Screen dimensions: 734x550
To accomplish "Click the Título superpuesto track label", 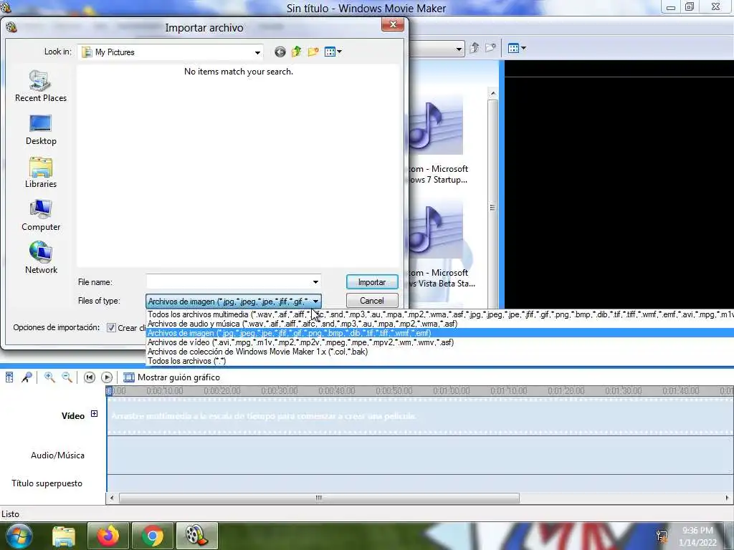I will (x=47, y=483).
